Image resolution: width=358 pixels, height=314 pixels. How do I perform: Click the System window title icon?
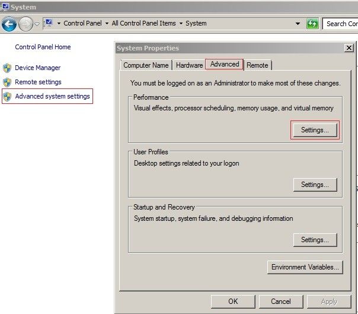pos(5,7)
